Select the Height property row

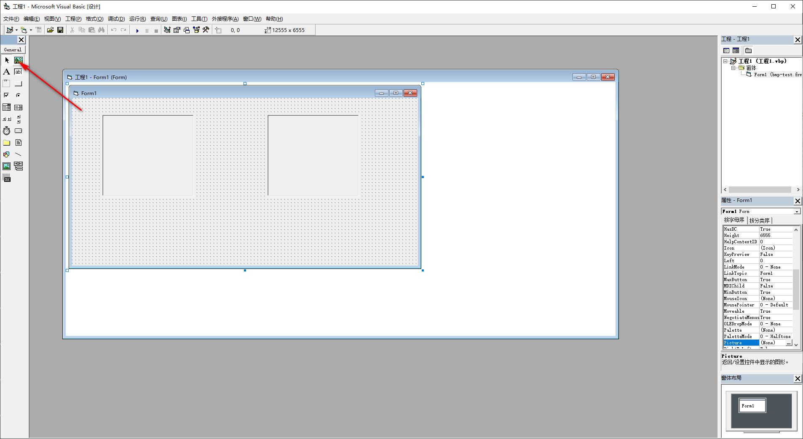(x=758, y=236)
